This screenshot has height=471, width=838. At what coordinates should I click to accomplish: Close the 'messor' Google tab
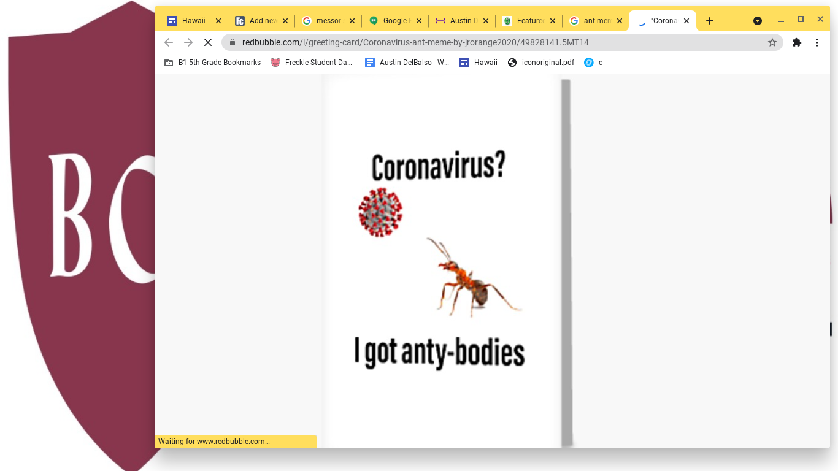[352, 21]
